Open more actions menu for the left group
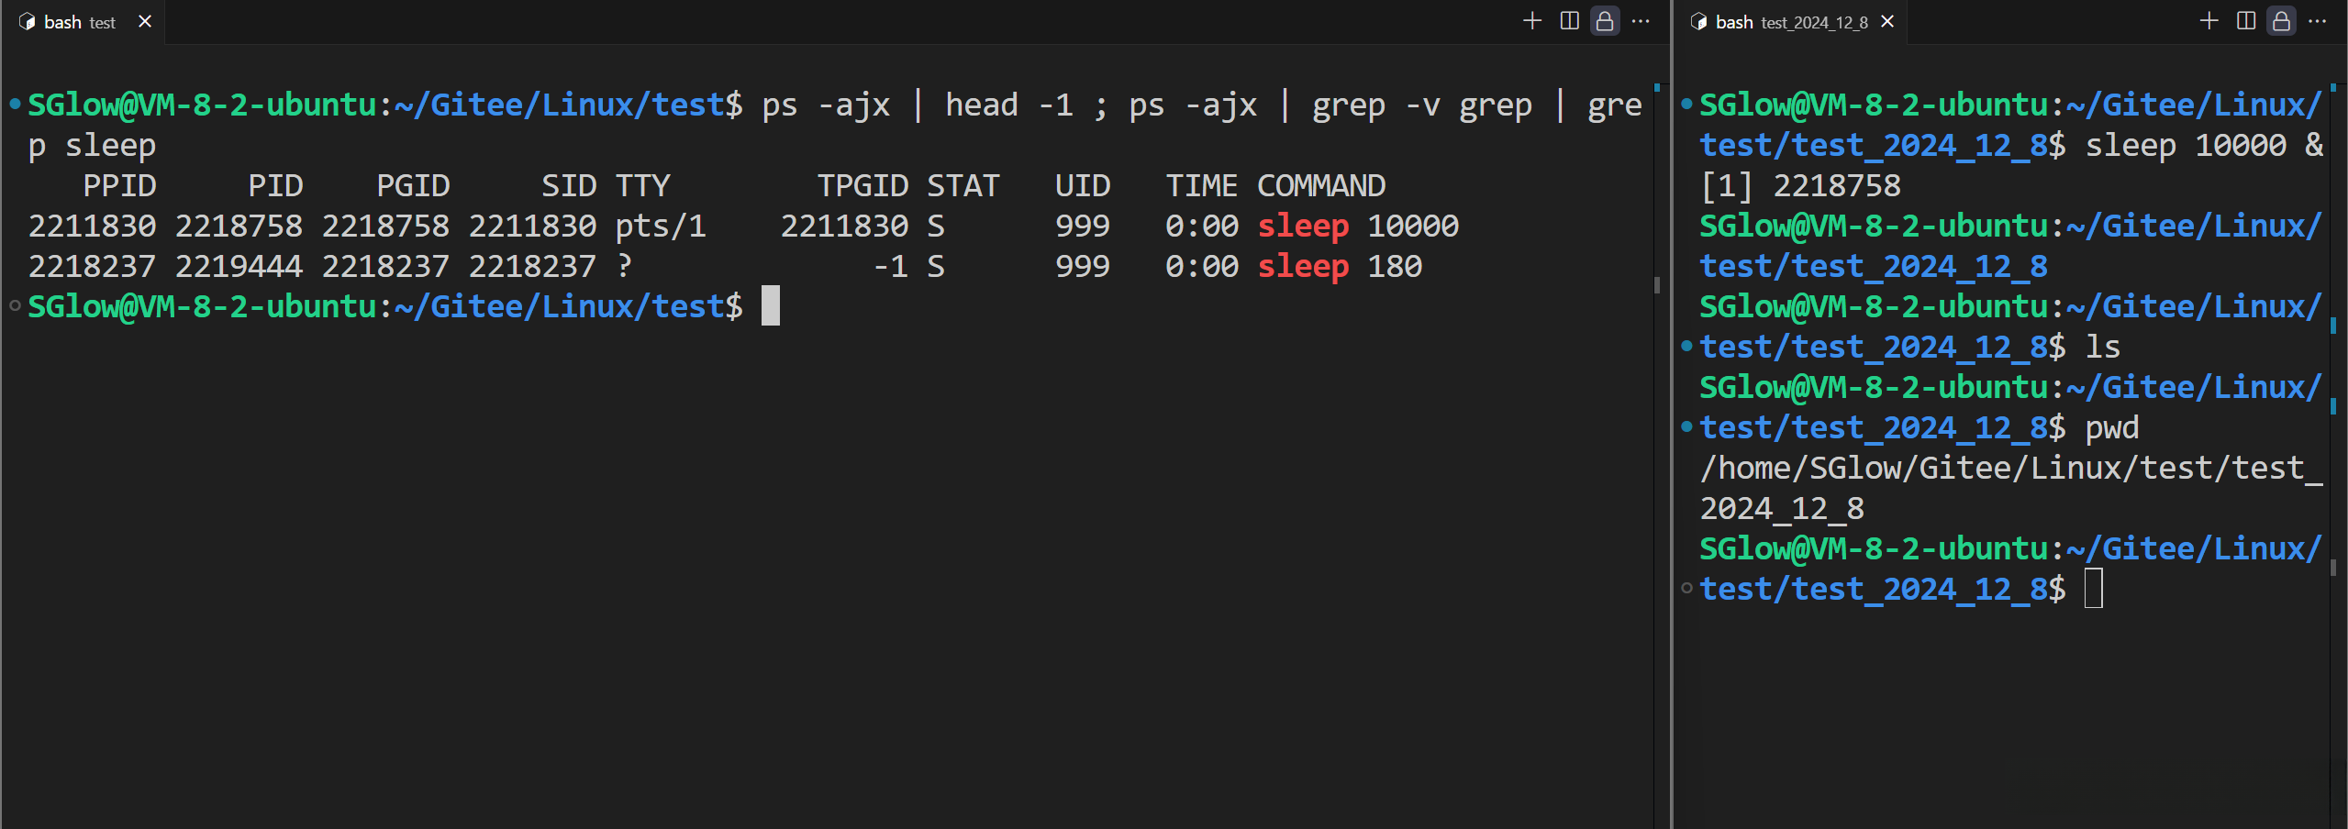 point(1641,21)
